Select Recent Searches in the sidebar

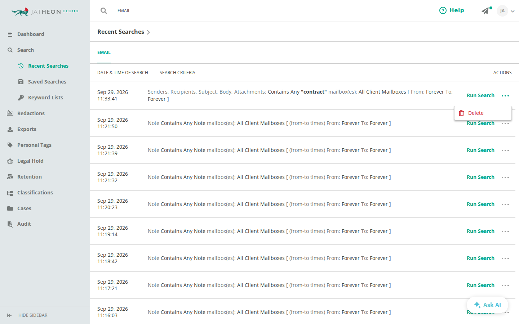pyautogui.click(x=43, y=66)
